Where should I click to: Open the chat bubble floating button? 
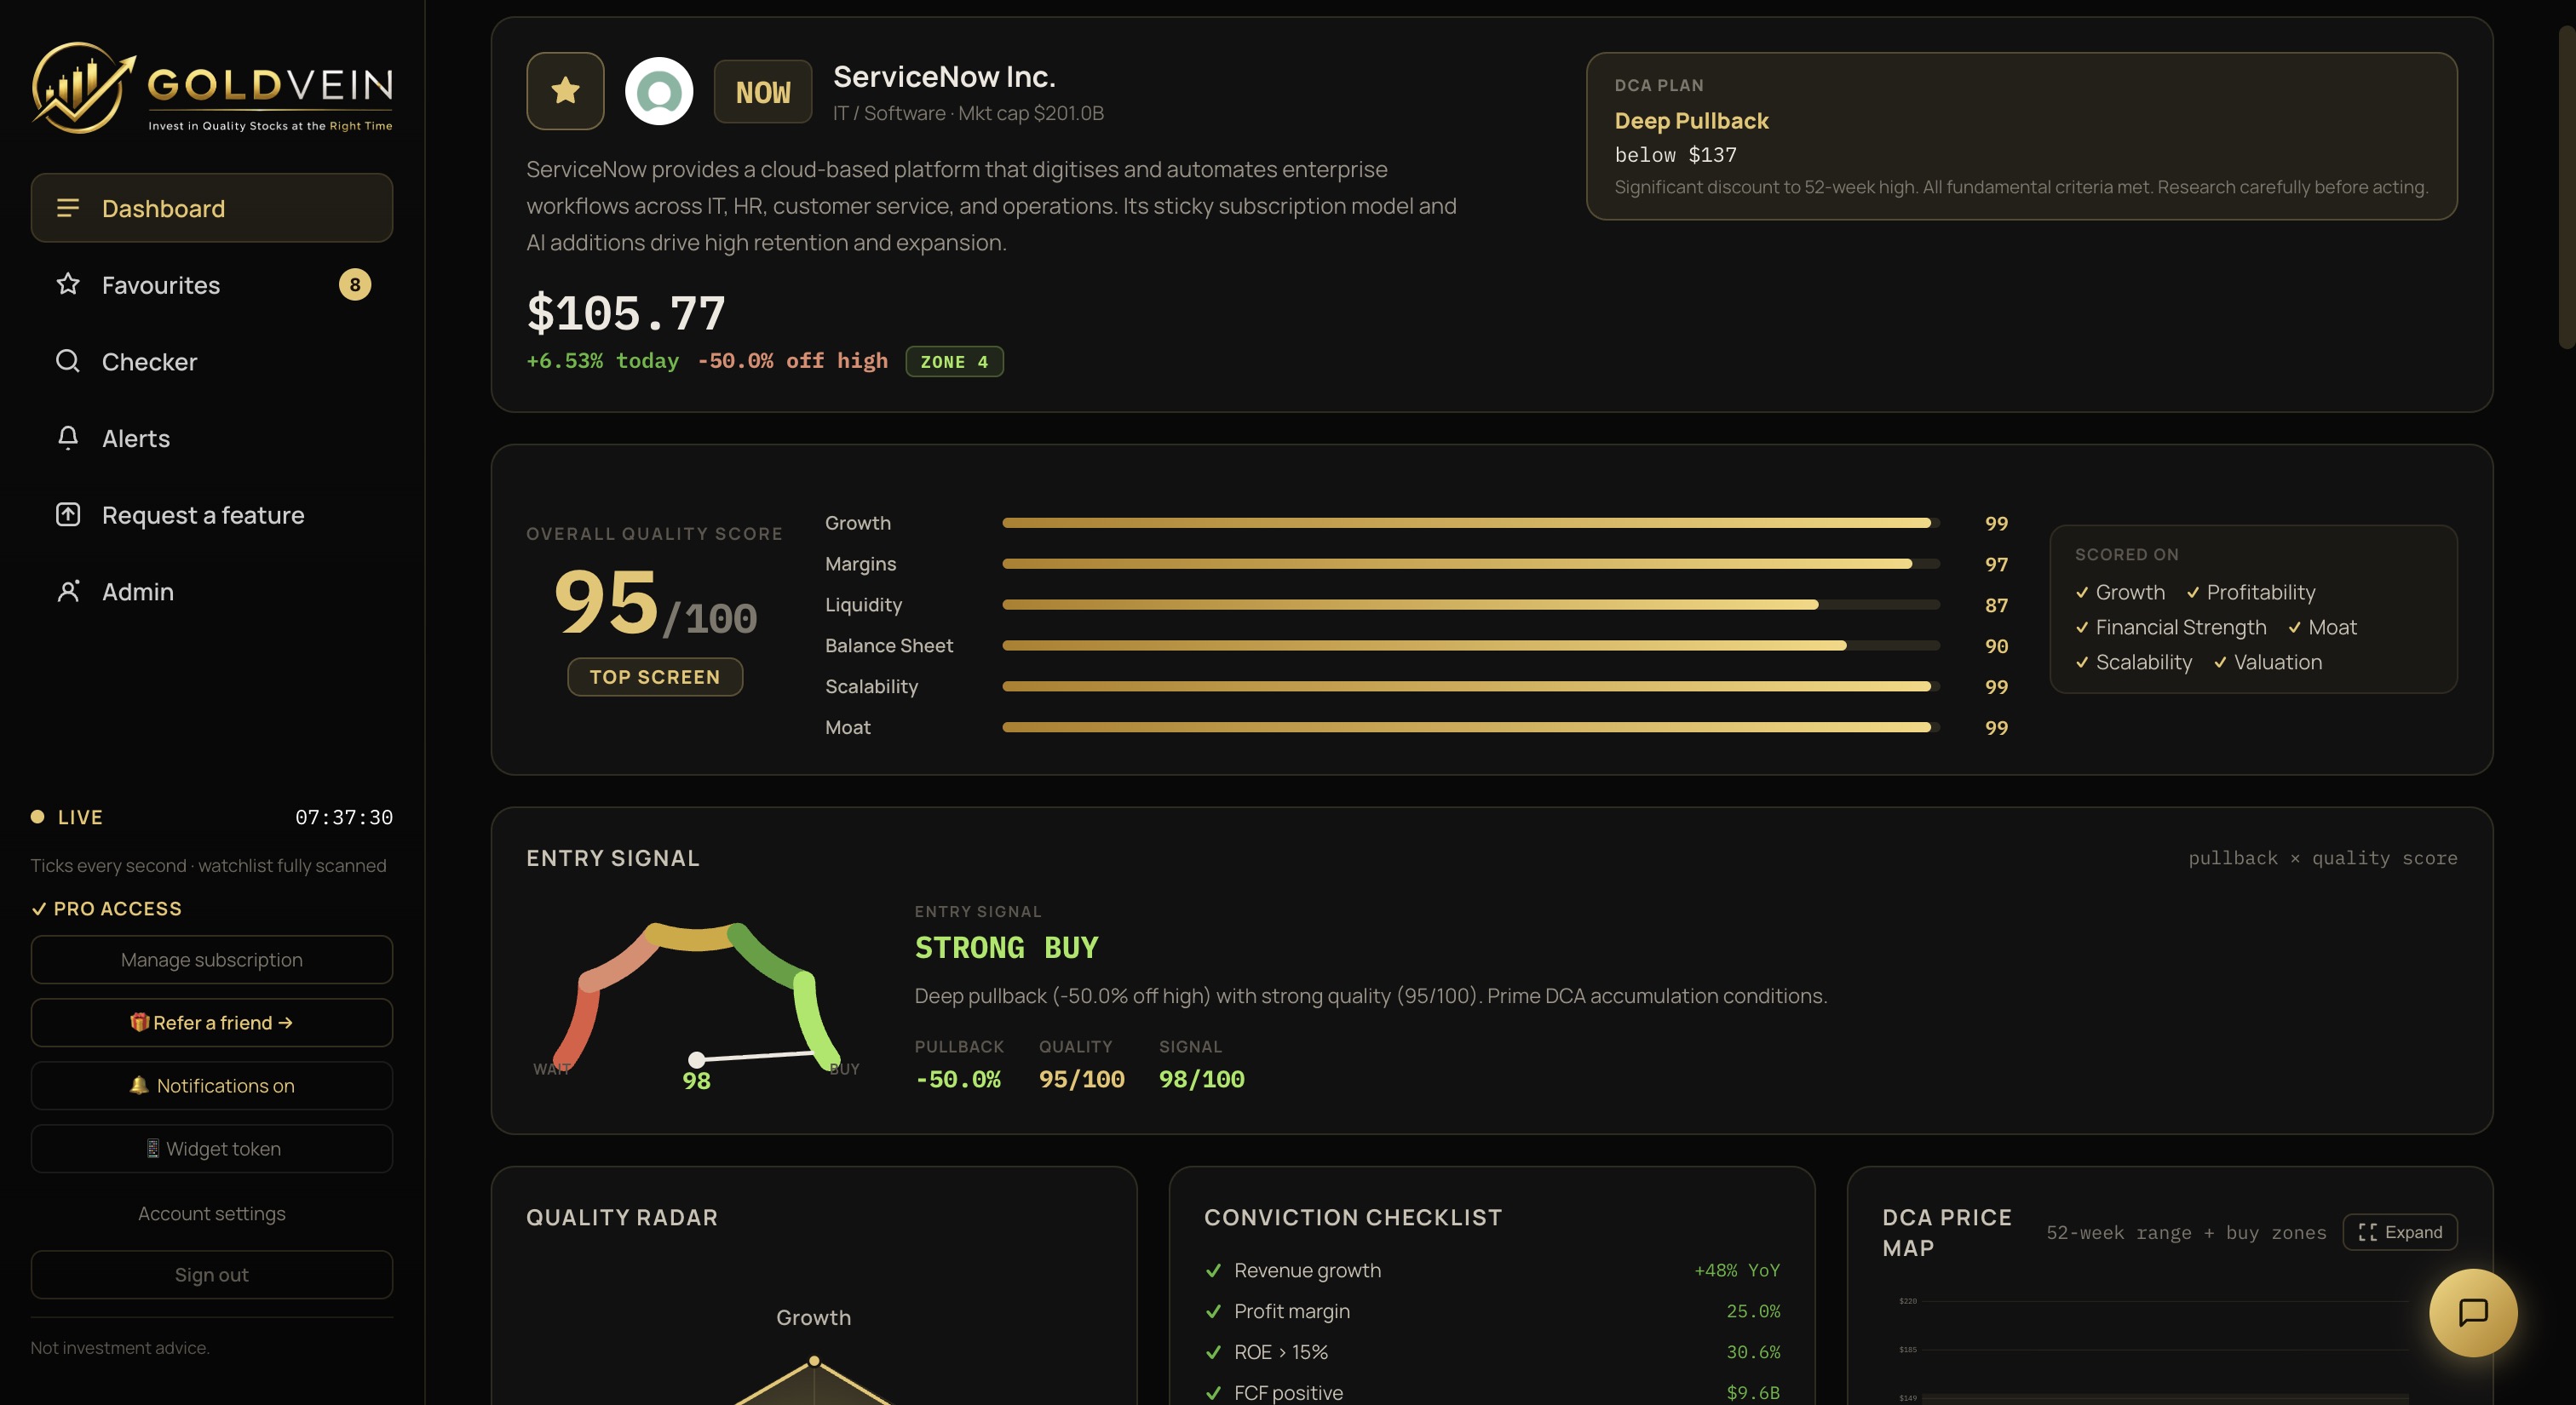coord(2473,1312)
